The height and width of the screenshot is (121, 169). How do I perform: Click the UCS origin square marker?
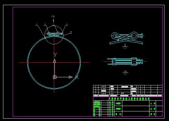[x=55, y=77]
